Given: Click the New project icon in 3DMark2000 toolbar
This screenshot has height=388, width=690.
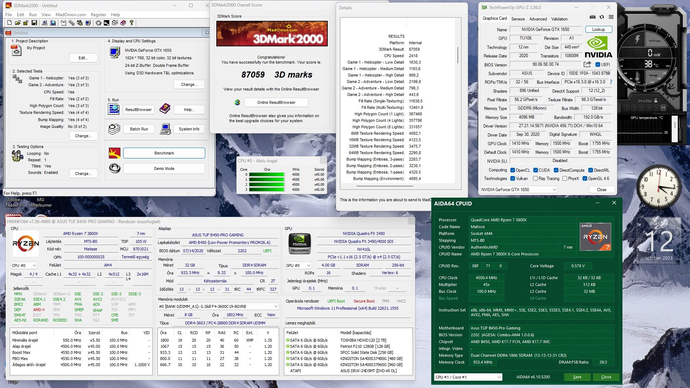Looking at the screenshot, I should (x=10, y=23).
